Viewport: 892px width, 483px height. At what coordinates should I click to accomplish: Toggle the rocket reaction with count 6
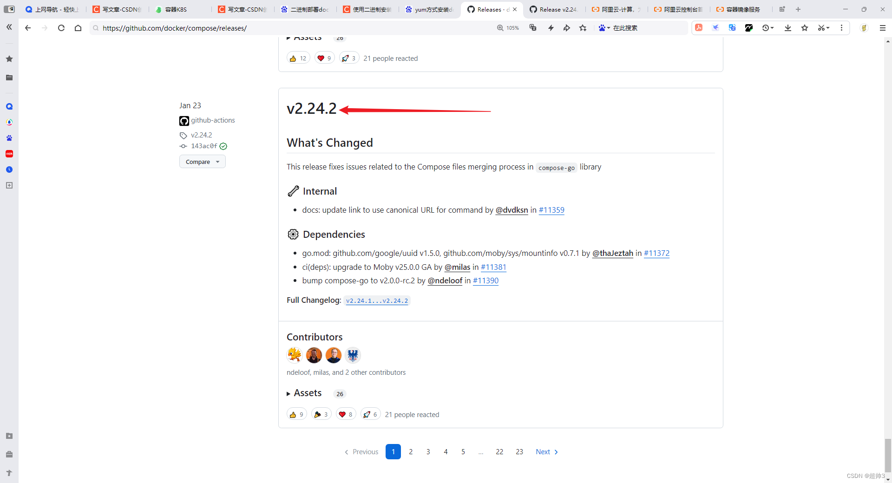pos(370,414)
